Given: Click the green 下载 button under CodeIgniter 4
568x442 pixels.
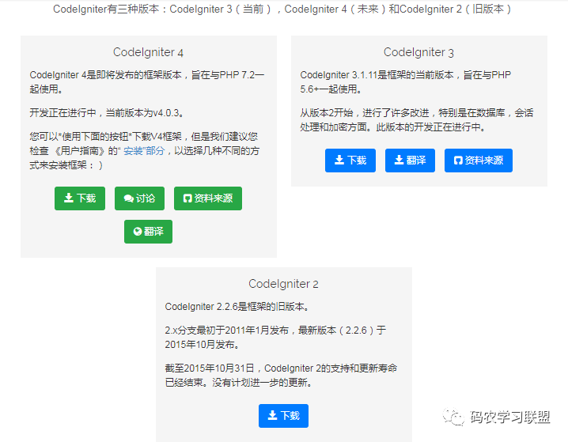Looking at the screenshot, I should 80,198.
